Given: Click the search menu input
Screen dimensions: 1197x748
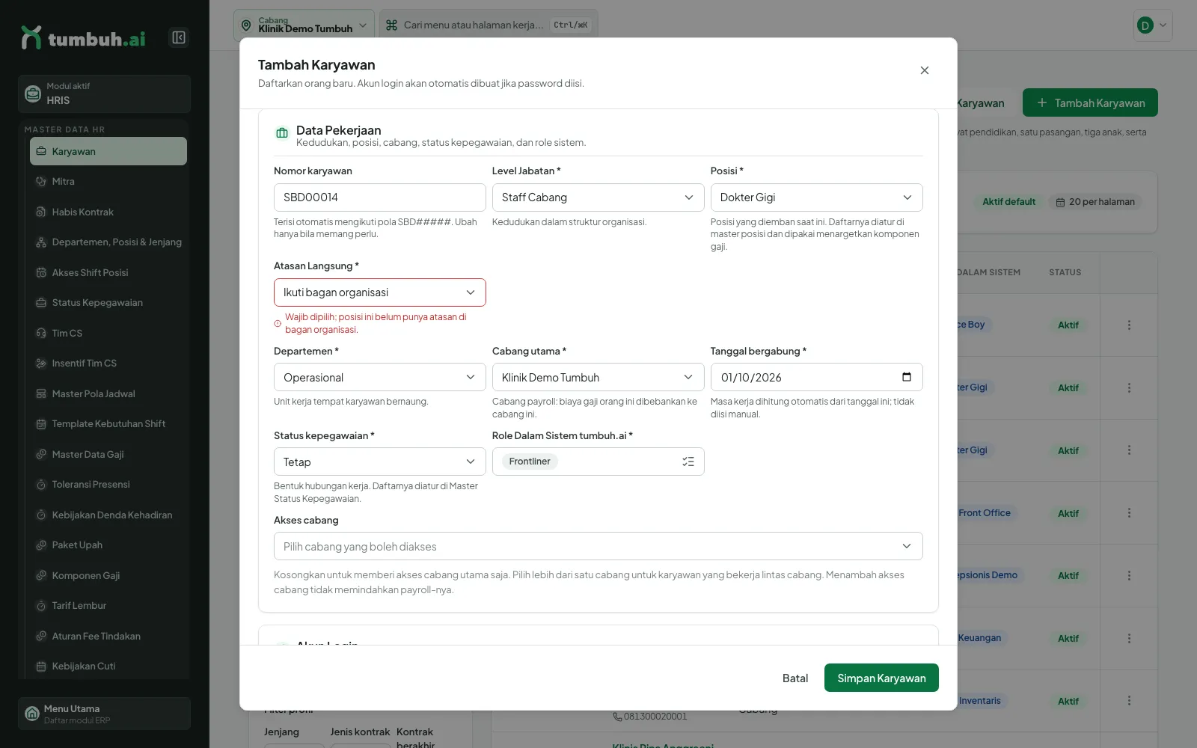Looking at the screenshot, I should (489, 25).
